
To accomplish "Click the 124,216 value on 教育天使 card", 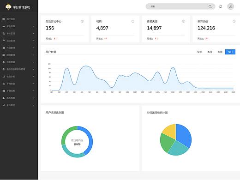I will click(206, 28).
